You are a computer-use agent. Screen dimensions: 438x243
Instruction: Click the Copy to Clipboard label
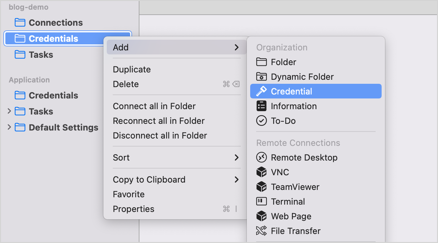(x=149, y=180)
